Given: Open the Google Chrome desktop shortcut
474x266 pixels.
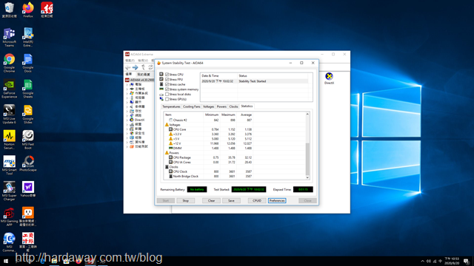Looking at the screenshot, I should [x=9, y=63].
